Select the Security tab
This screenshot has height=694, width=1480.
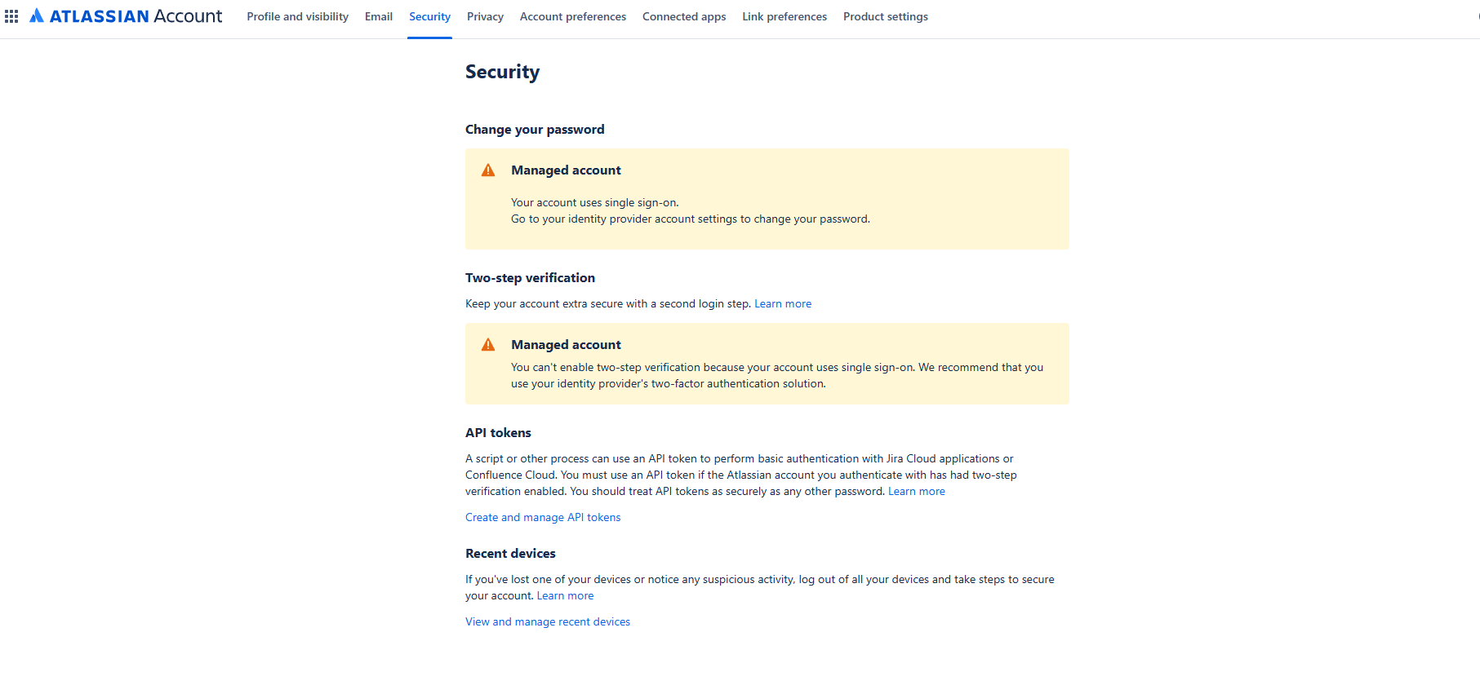[429, 16]
